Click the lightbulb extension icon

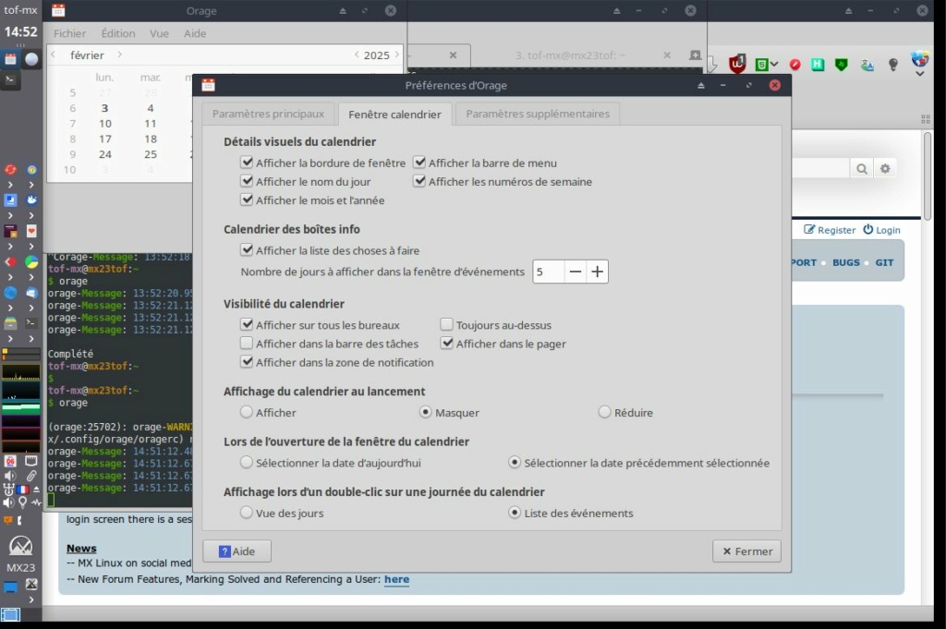[x=893, y=65]
